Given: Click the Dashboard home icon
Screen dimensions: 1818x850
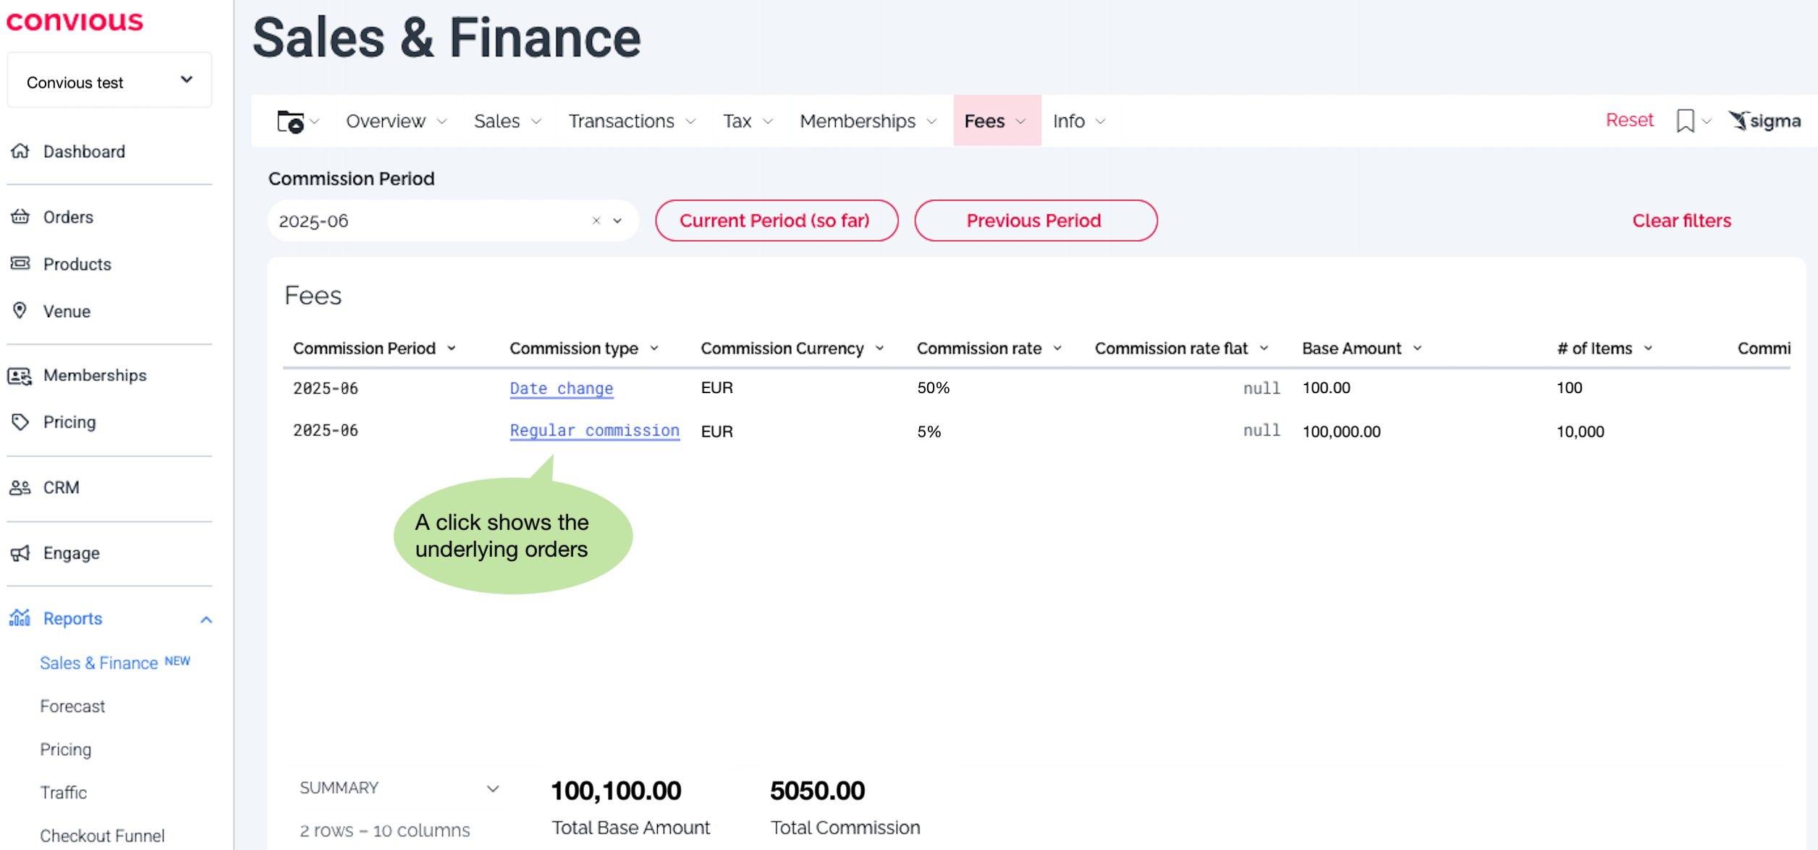Looking at the screenshot, I should (x=20, y=151).
